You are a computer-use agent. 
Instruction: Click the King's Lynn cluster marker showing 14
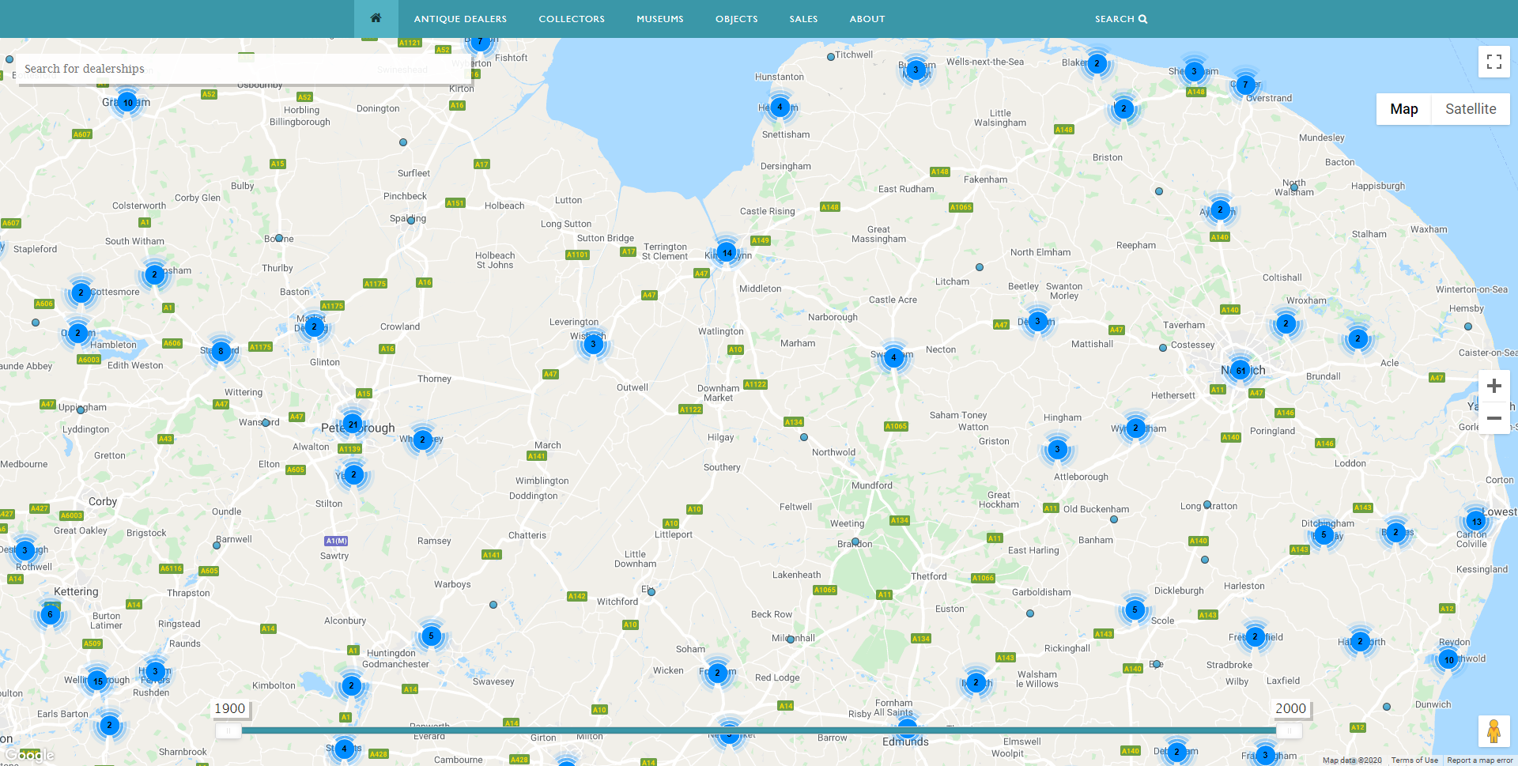(x=727, y=253)
